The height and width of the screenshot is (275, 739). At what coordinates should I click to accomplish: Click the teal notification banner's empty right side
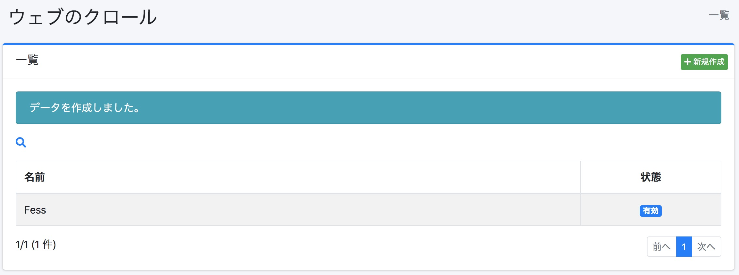pos(490,108)
